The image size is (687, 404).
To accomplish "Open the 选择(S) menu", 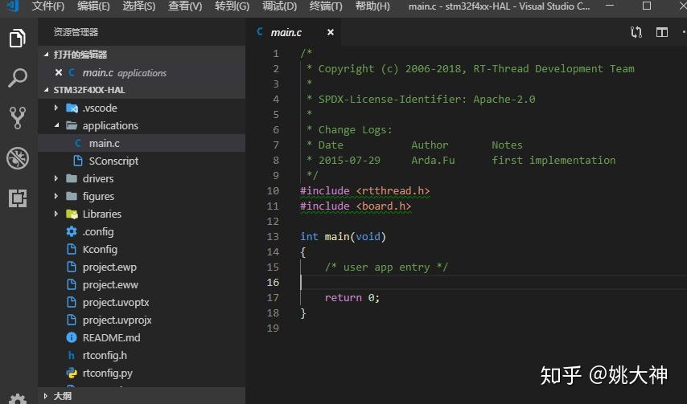I will 139,6.
